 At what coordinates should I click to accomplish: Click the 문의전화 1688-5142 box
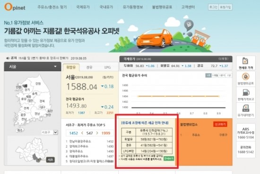246,149
